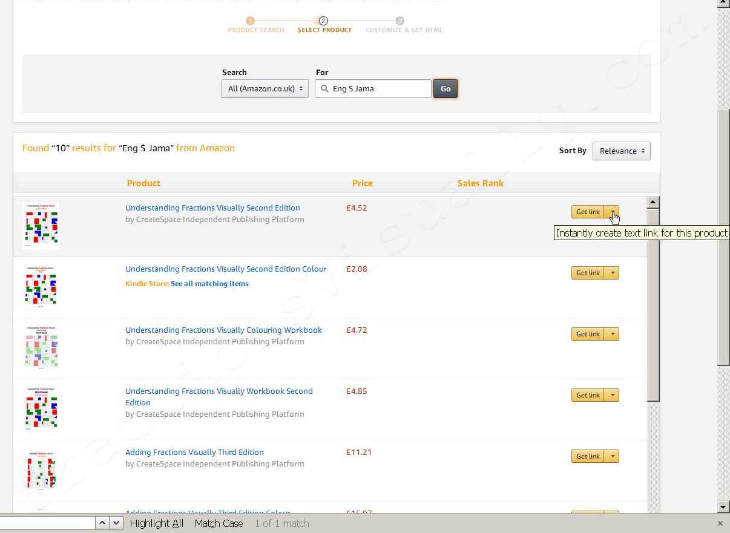
Task: Click the £4.52 price text
Action: 357,208
